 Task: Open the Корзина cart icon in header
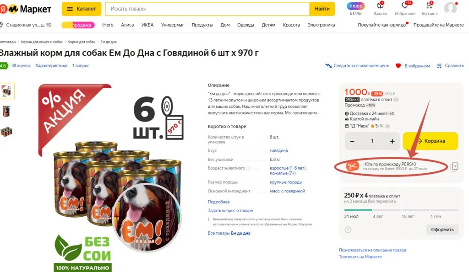429,5
